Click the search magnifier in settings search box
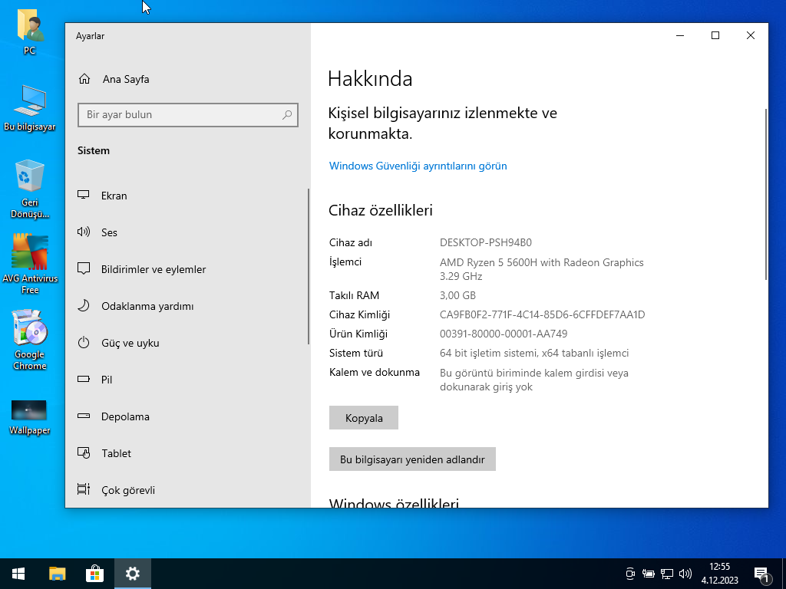Image resolution: width=786 pixels, height=589 pixels. [287, 115]
